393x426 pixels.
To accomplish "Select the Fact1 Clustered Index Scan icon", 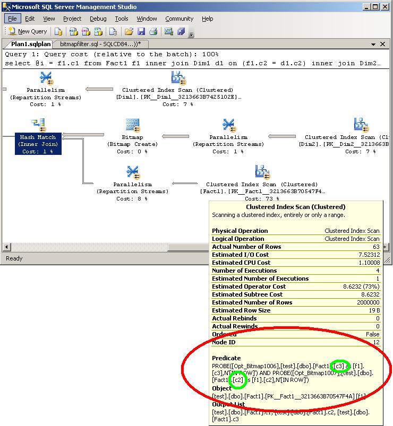I will point(262,172).
